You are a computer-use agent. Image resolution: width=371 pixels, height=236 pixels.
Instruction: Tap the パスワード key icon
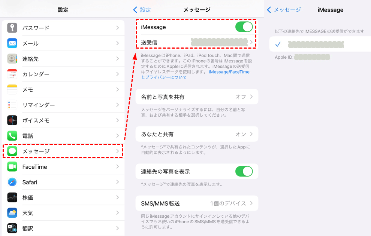(x=12, y=28)
